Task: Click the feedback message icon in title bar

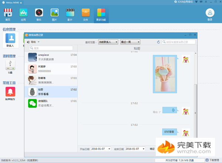Action: pyautogui.click(x=201, y=2)
